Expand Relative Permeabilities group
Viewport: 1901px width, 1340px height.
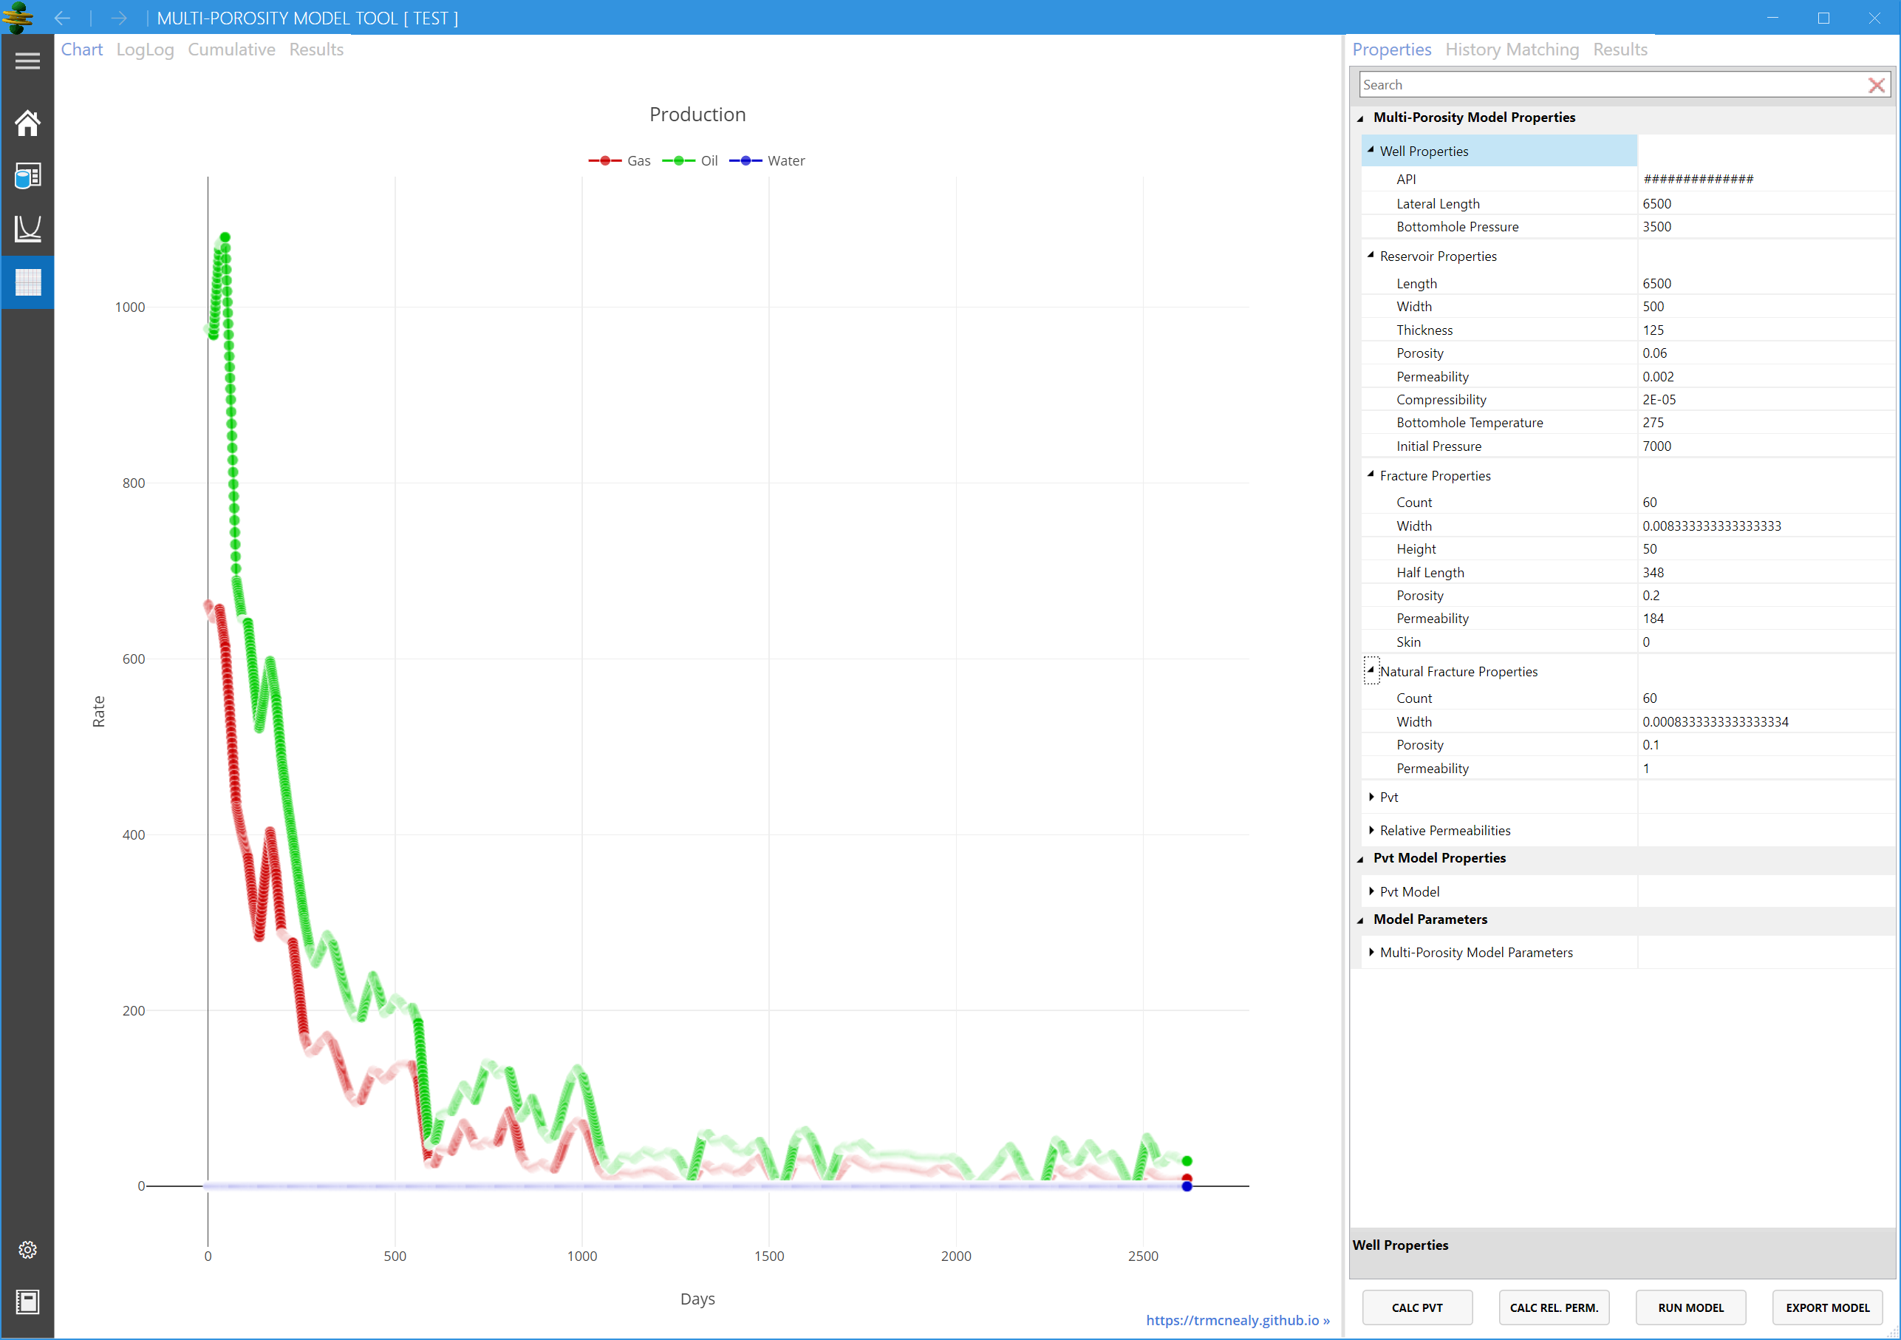pos(1372,830)
